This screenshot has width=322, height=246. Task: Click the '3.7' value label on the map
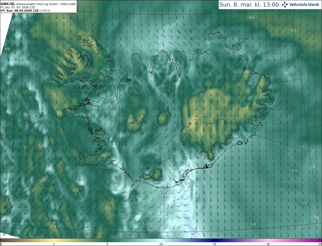pyautogui.click(x=294, y=30)
